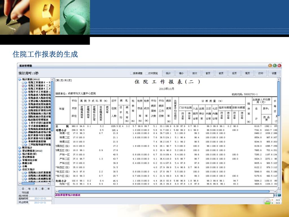
Task: Click the 缩小 zoom-out button
Action: point(181,73)
